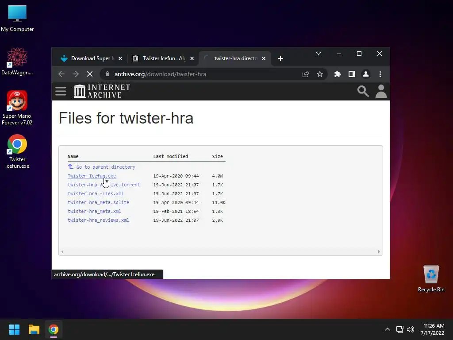Screen dimensions: 453x340
Task: Open clock and date flyout
Action: [x=433, y=329]
